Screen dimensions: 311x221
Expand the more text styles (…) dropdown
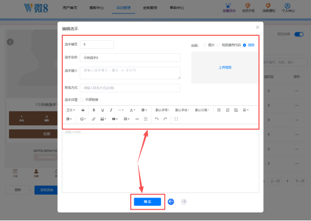pyautogui.click(x=121, y=110)
